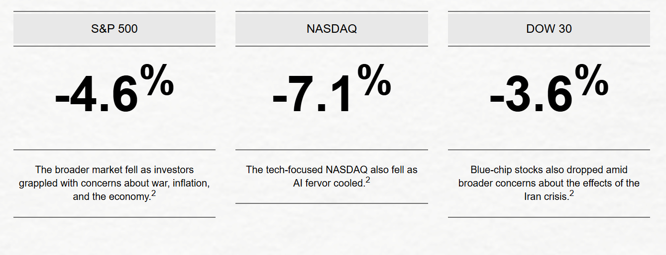Click the words "and the economy"

click(x=111, y=196)
